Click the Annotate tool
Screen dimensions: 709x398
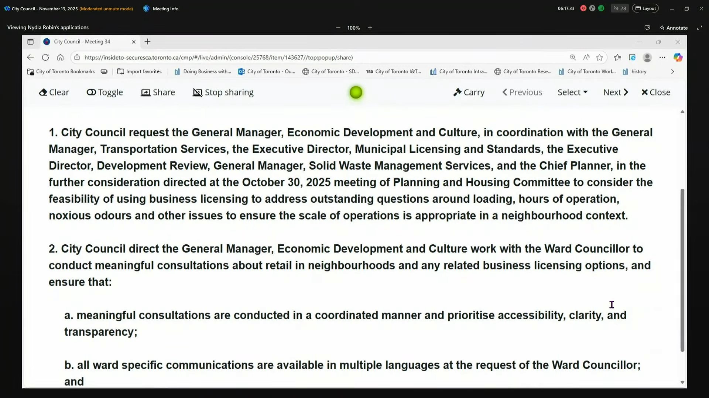(674, 28)
